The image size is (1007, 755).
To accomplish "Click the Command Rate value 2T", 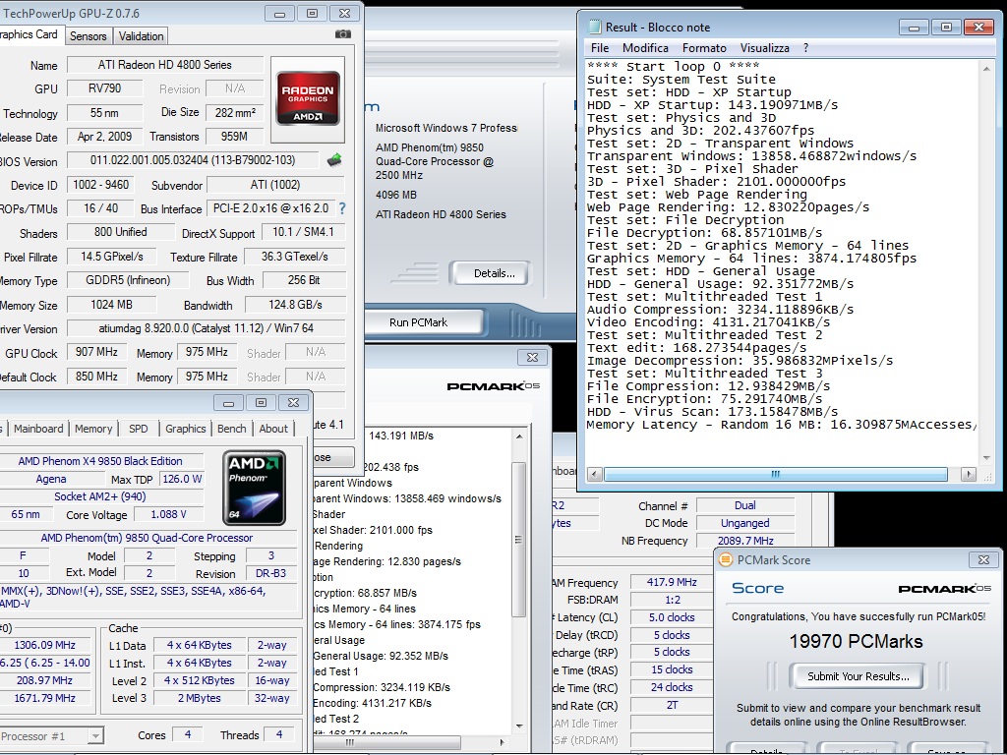I will click(672, 705).
